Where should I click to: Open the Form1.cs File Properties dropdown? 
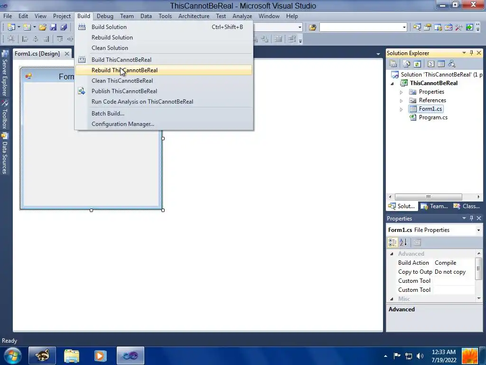pos(478,231)
